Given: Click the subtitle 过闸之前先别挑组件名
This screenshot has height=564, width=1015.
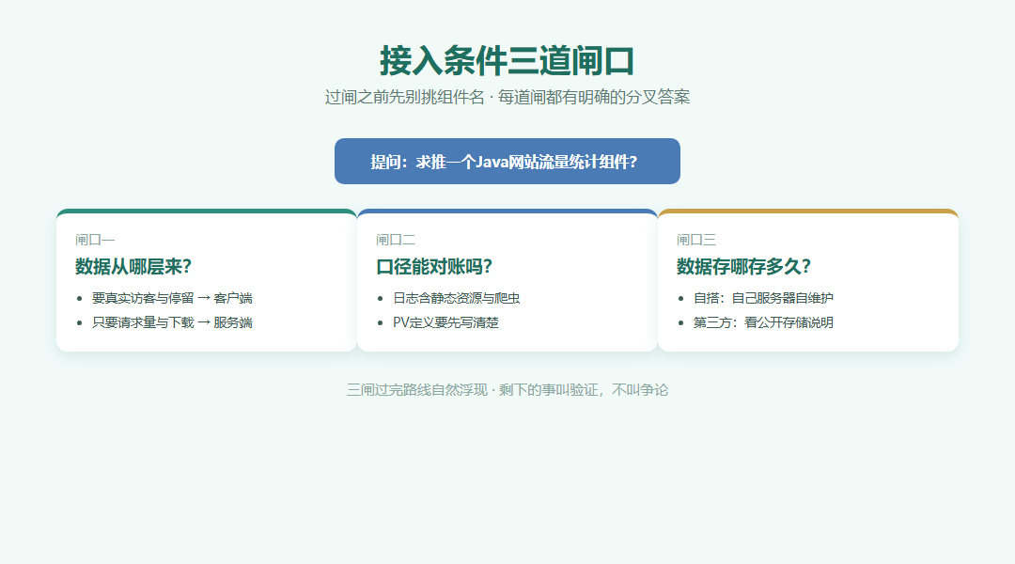Looking at the screenshot, I should point(404,97).
